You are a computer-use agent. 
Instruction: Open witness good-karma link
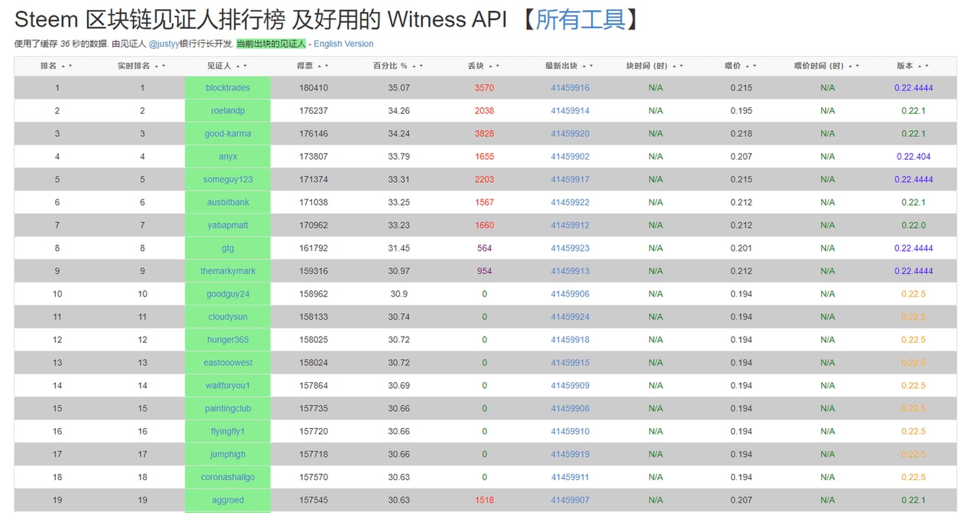pyautogui.click(x=228, y=134)
